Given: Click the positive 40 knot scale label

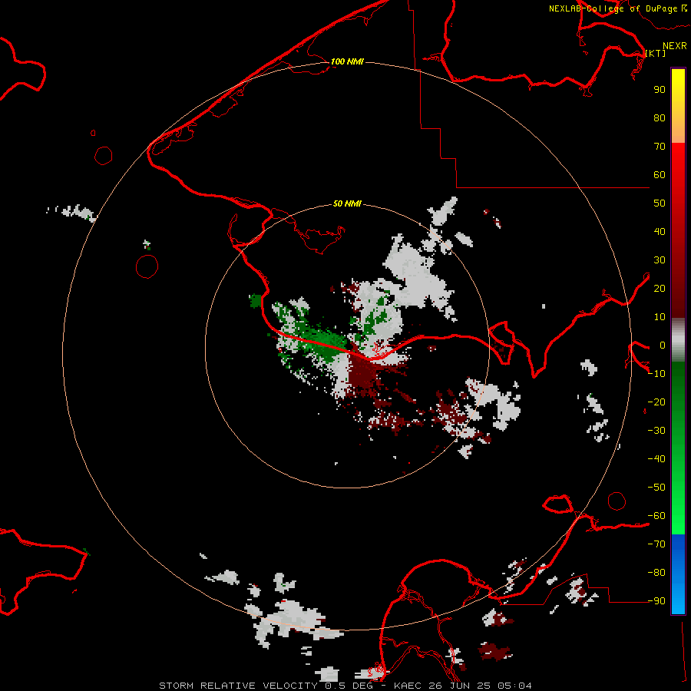Looking at the screenshot, I should click(x=660, y=232).
